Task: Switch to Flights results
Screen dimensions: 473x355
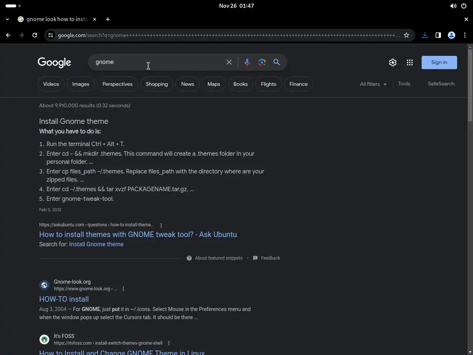Action: pyautogui.click(x=269, y=84)
